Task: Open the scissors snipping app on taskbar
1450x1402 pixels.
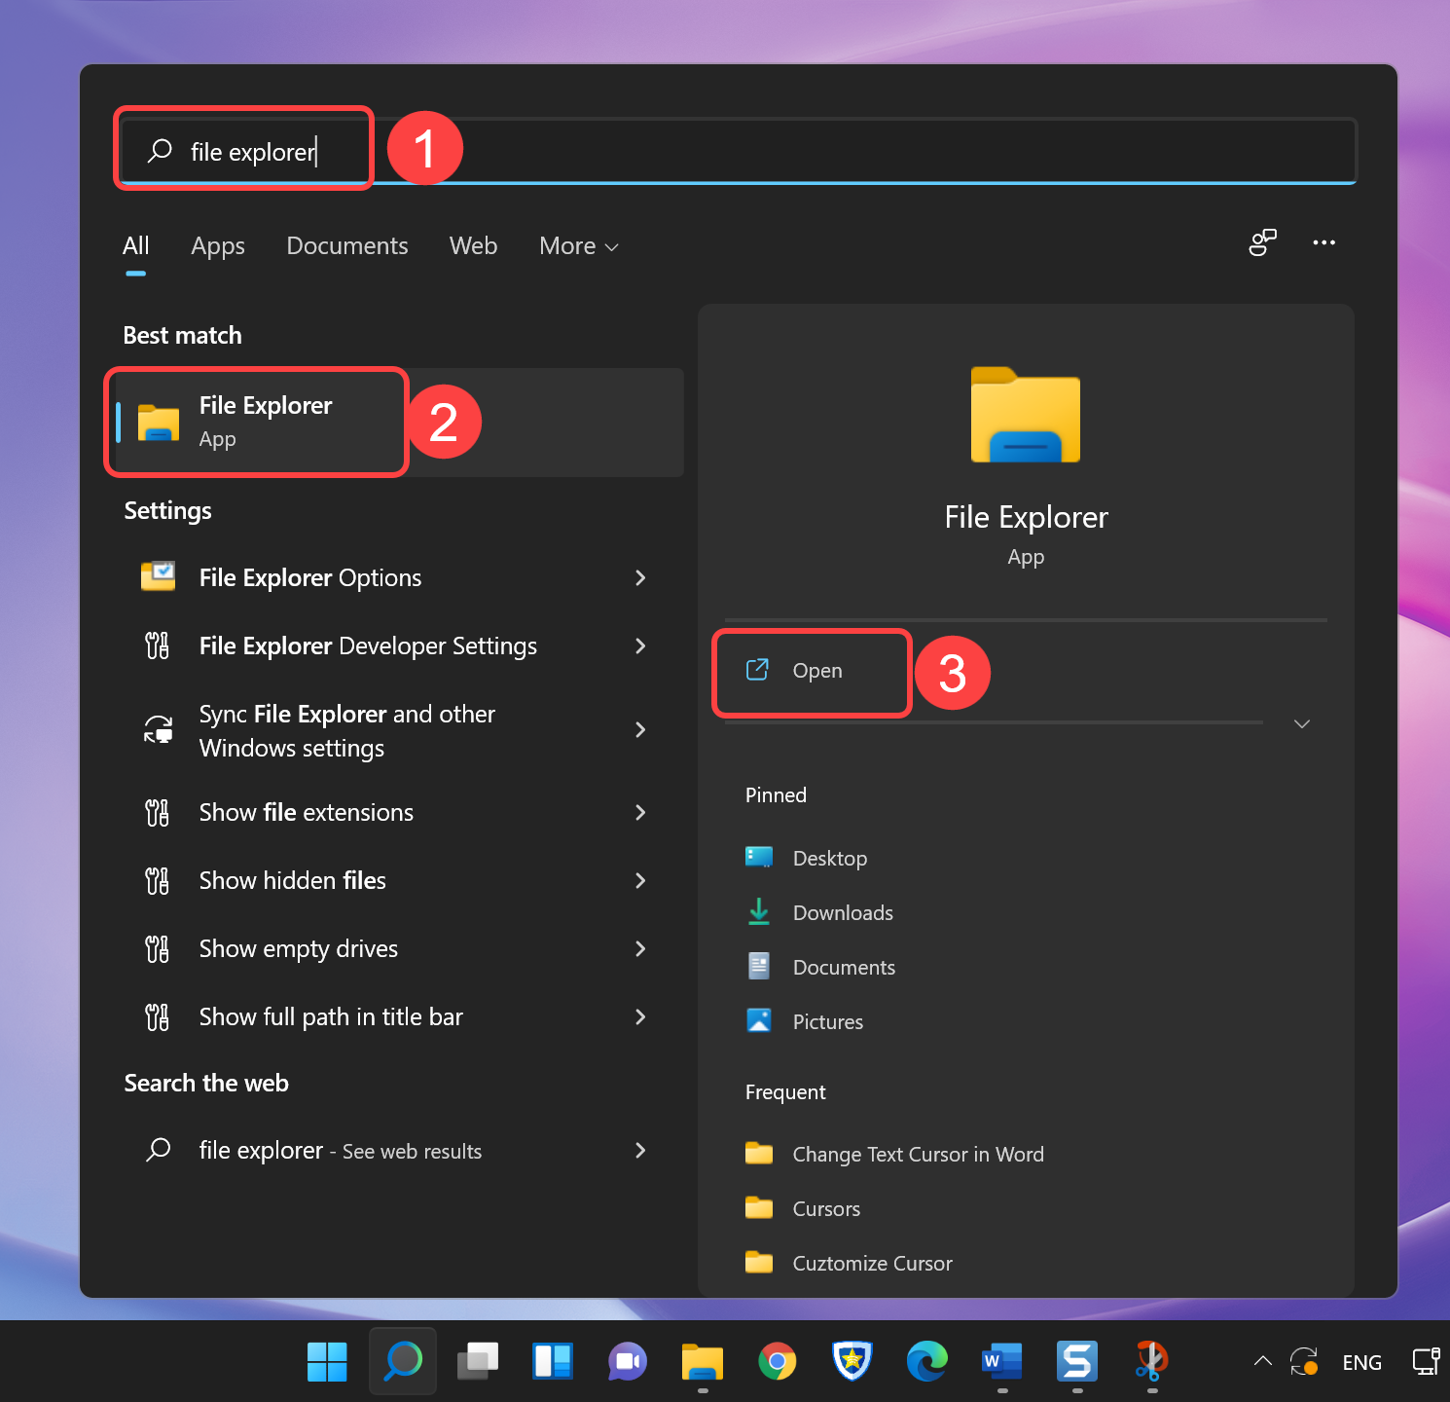Action: point(1152,1361)
